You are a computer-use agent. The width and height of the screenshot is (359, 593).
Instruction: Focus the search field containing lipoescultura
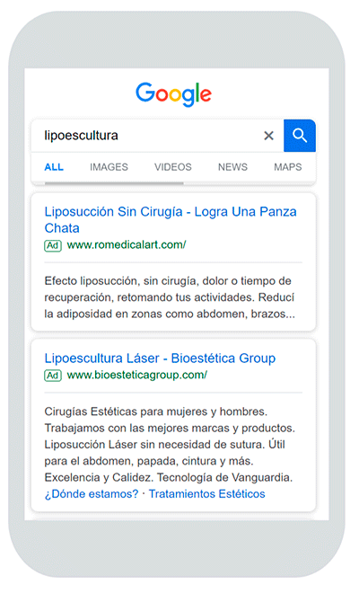click(x=158, y=136)
